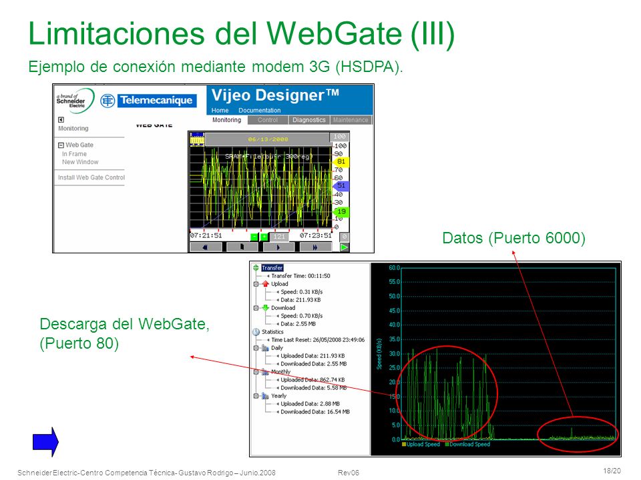Collapse the Download tree node
The width and height of the screenshot is (641, 480).
coord(256,308)
